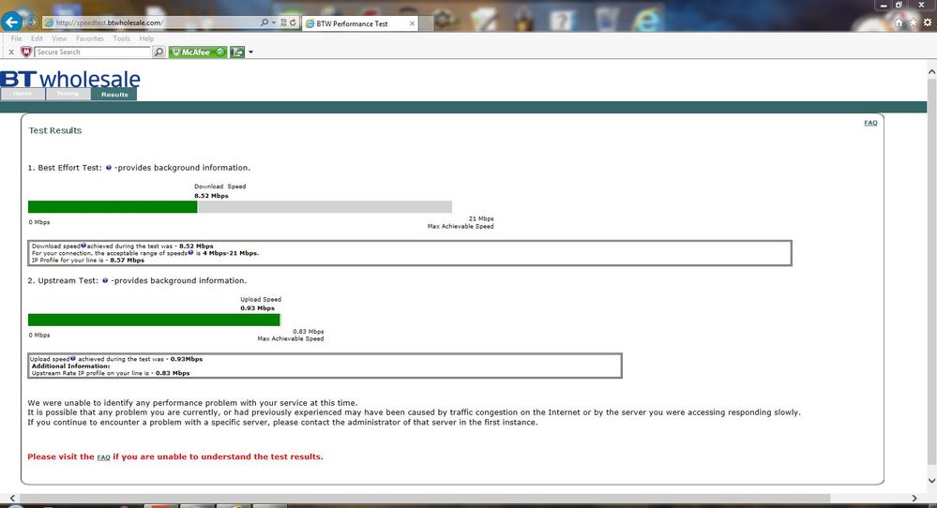Close the BTW Performance Test tab
The image size is (937, 508).
(412, 23)
